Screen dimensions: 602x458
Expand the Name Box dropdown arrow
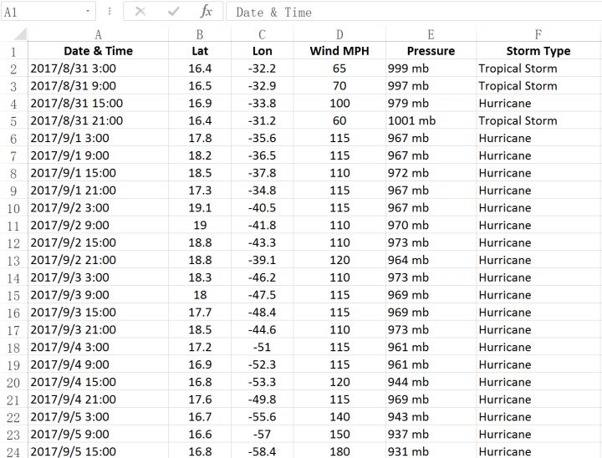88,11
